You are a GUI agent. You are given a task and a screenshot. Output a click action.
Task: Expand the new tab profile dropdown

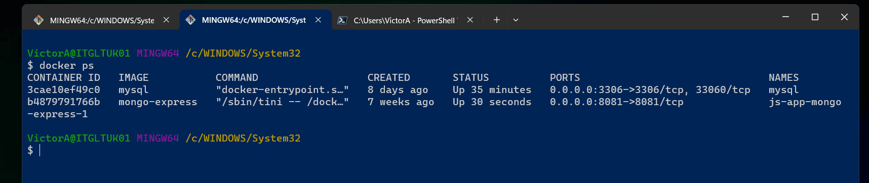coord(516,20)
